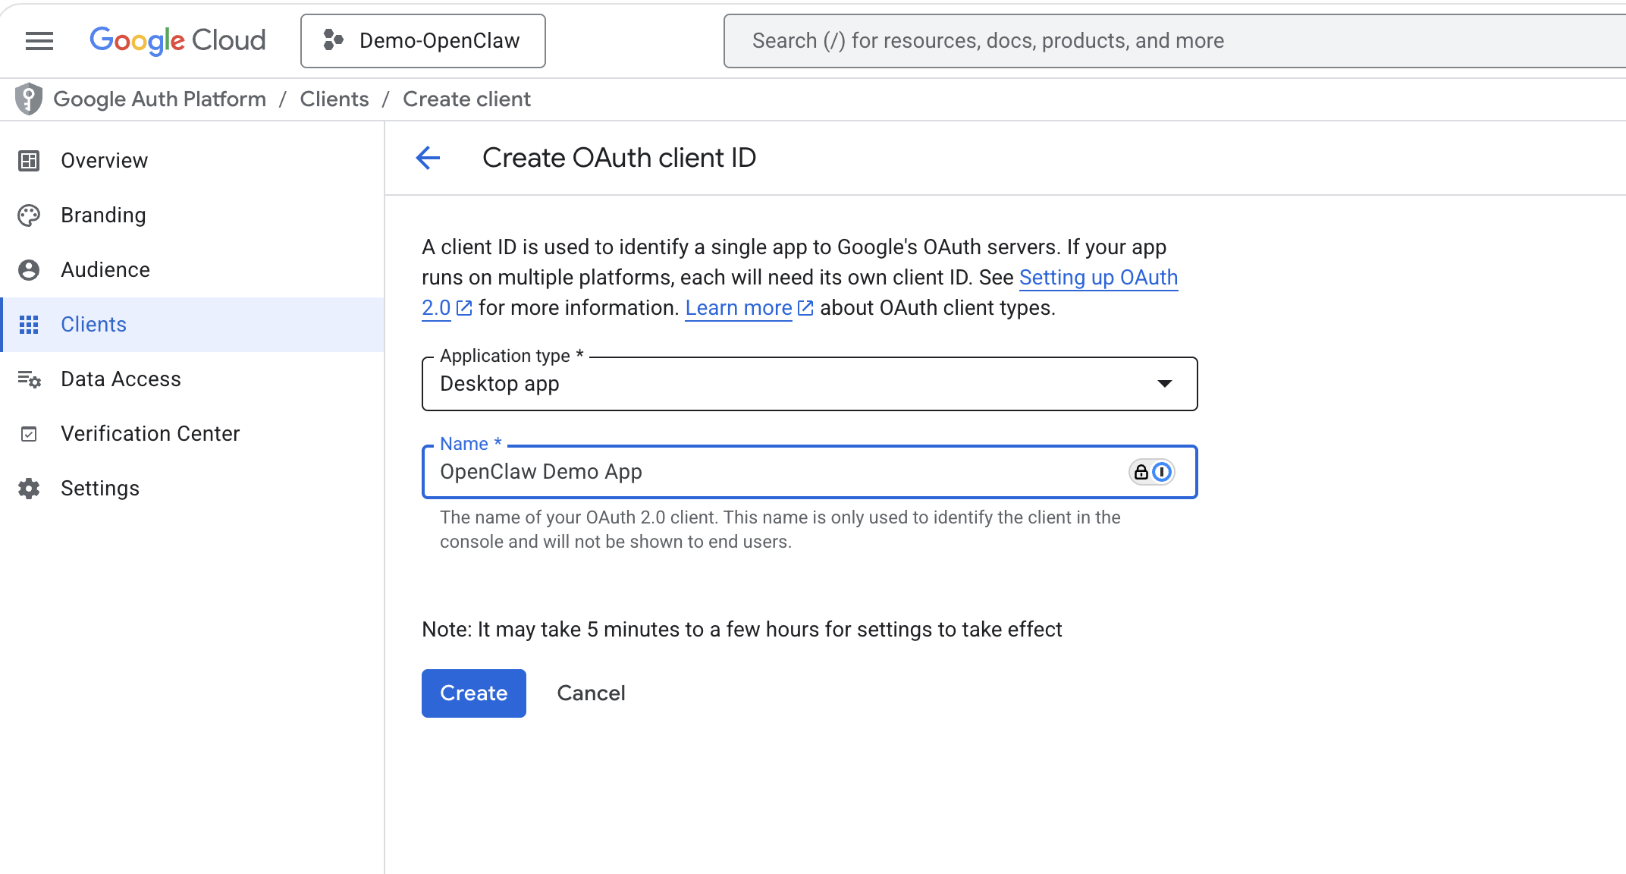Viewport: 1626px width, 874px height.
Task: Open Data Access from the sidebar icon
Action: click(x=29, y=379)
